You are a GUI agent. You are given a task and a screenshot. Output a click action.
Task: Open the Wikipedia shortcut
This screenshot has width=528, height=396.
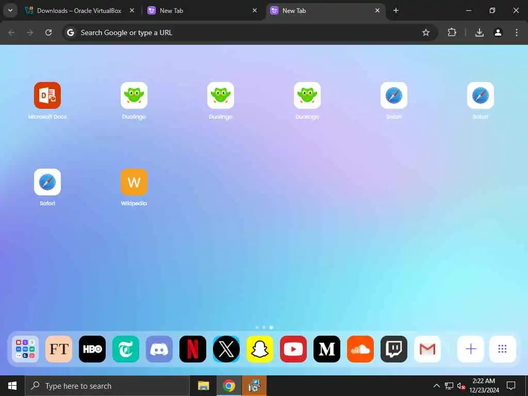tap(134, 182)
